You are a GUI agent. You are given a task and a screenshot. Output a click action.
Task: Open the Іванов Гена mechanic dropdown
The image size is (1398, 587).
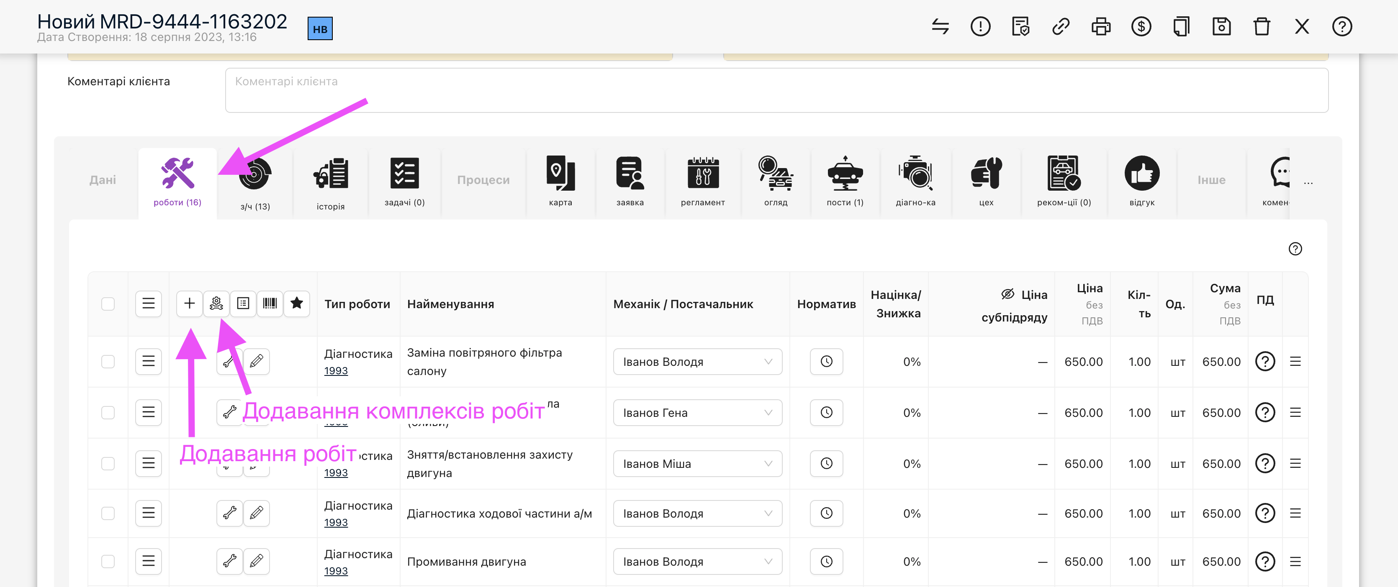(697, 413)
